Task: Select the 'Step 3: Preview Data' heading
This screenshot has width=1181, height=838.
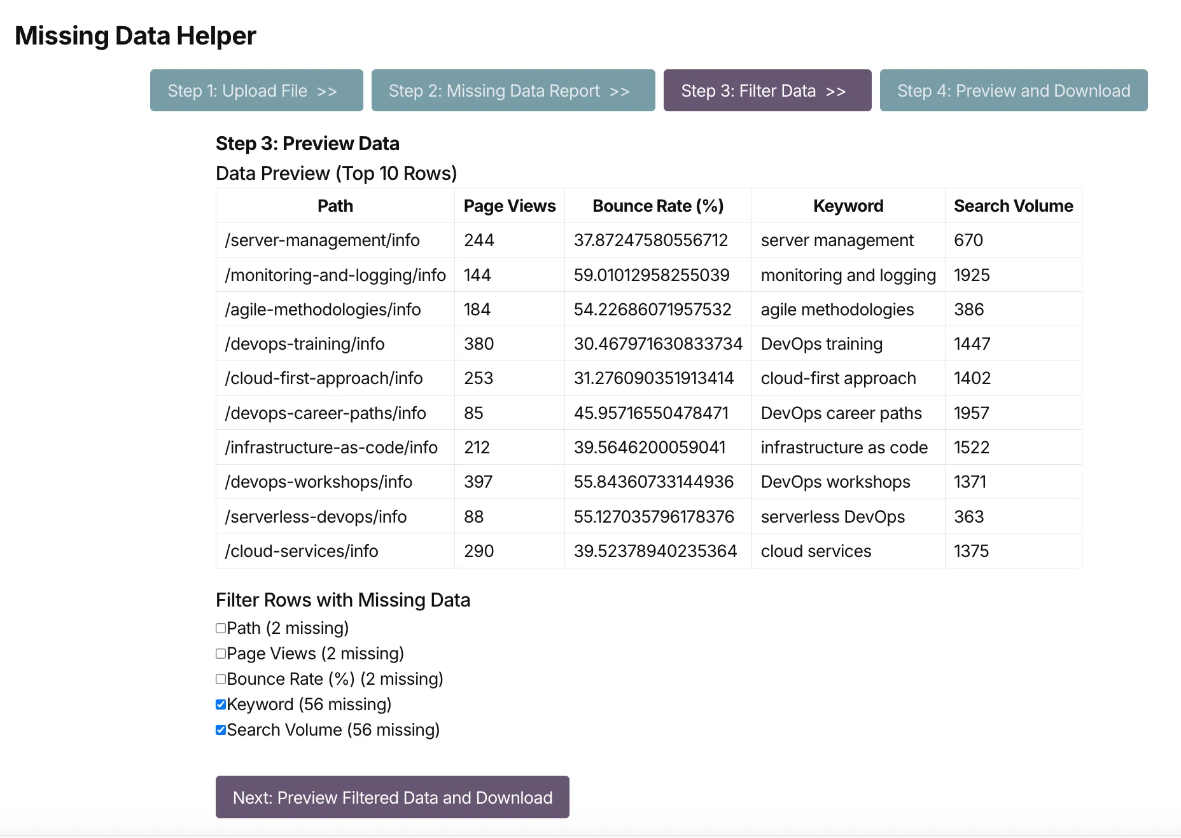Action: [x=307, y=143]
